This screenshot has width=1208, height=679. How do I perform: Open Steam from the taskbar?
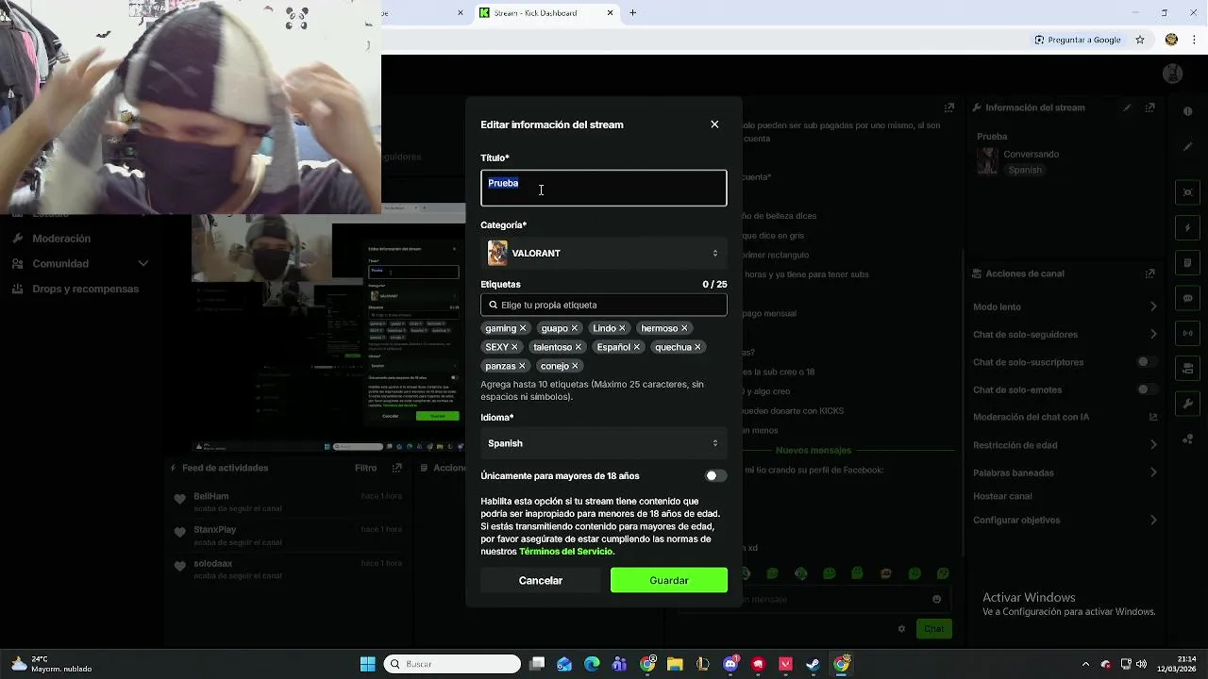point(813,664)
